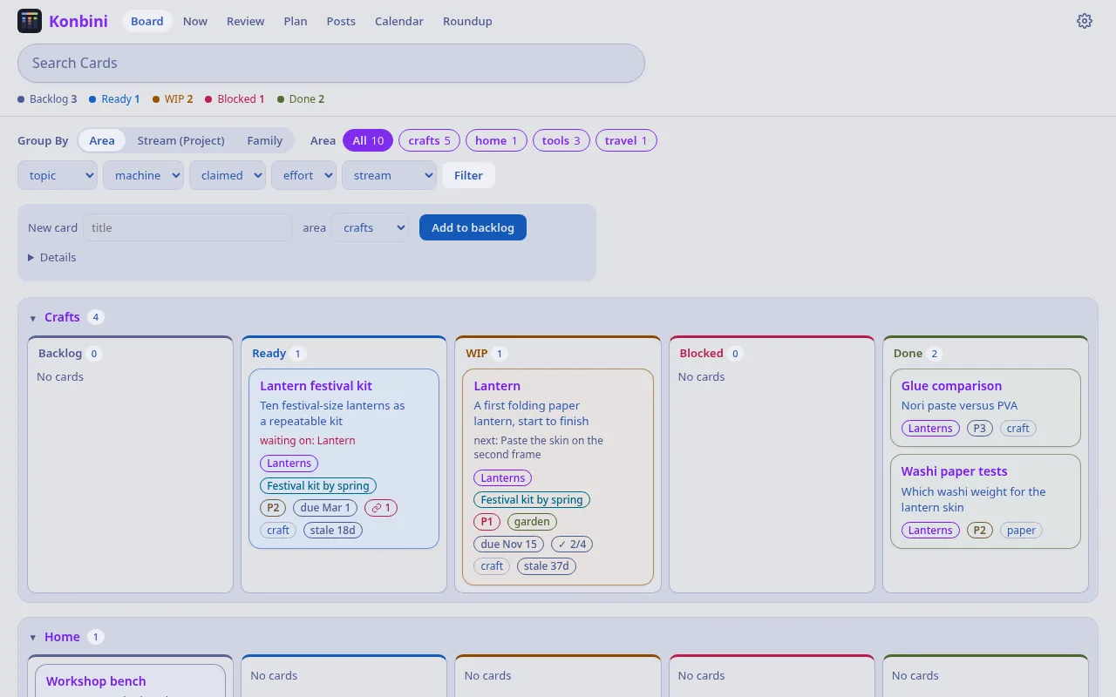Viewport: 1116px width, 697px height.
Task: Group the board by Area
Action: coord(102,140)
